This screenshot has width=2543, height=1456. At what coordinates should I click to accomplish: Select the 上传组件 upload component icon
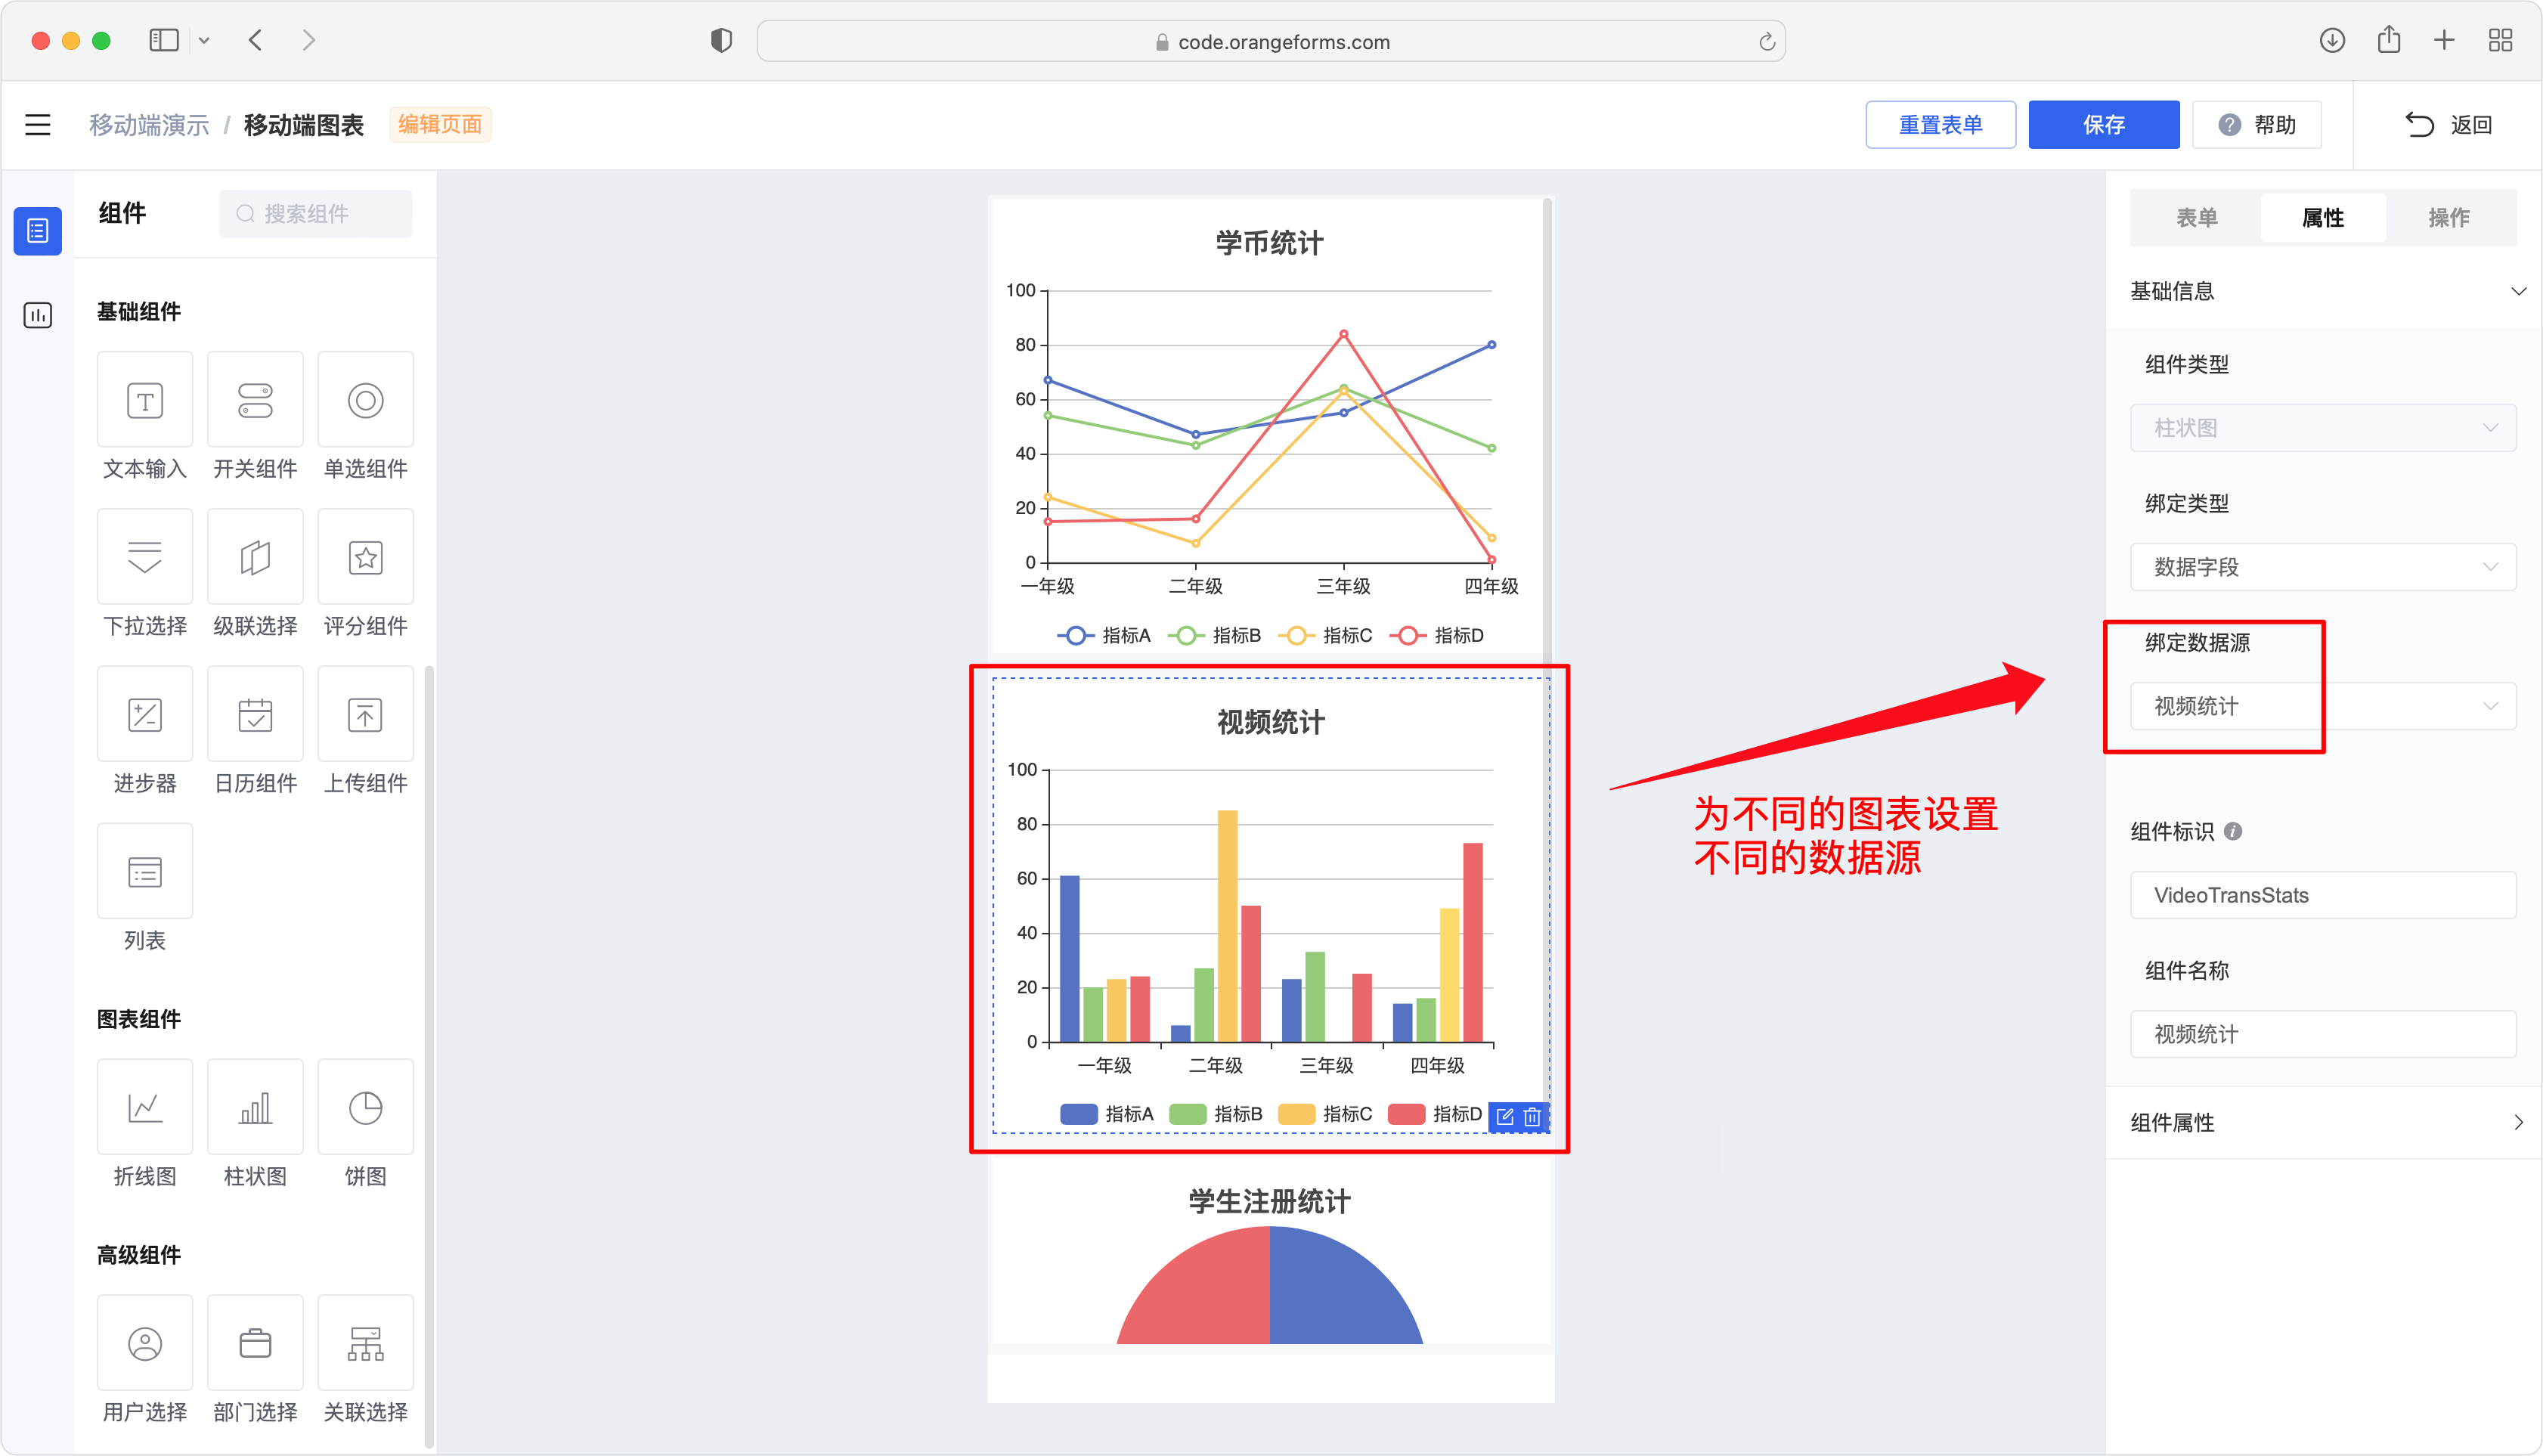click(365, 714)
